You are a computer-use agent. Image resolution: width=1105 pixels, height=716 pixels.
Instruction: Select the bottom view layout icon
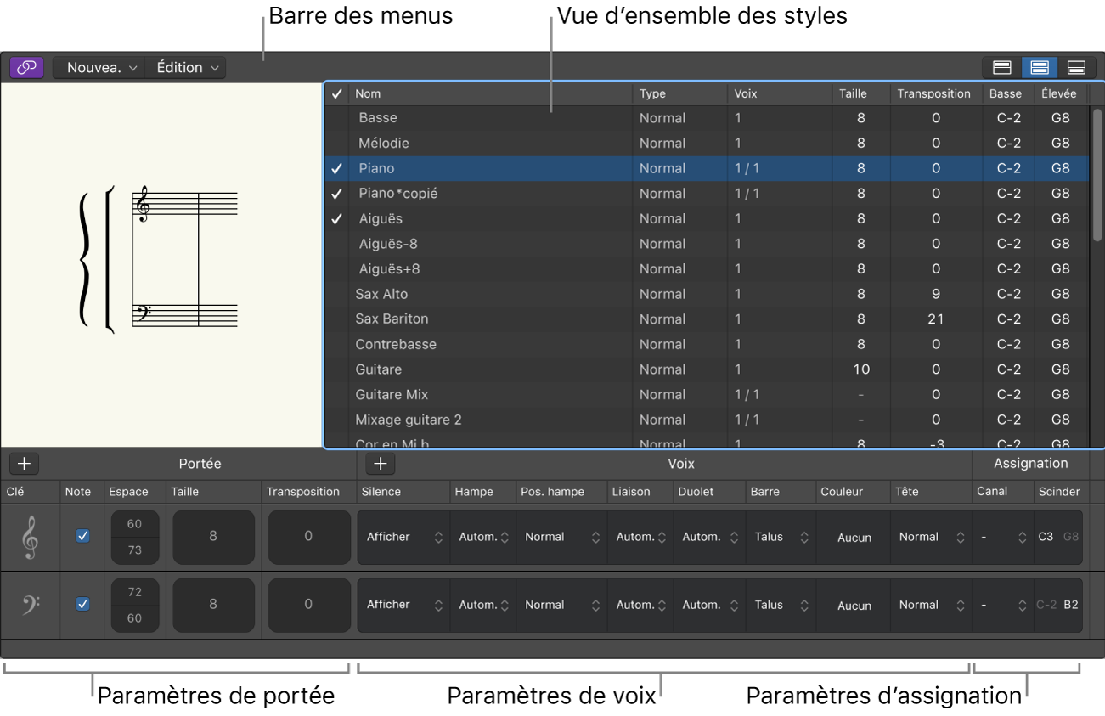click(x=1076, y=68)
